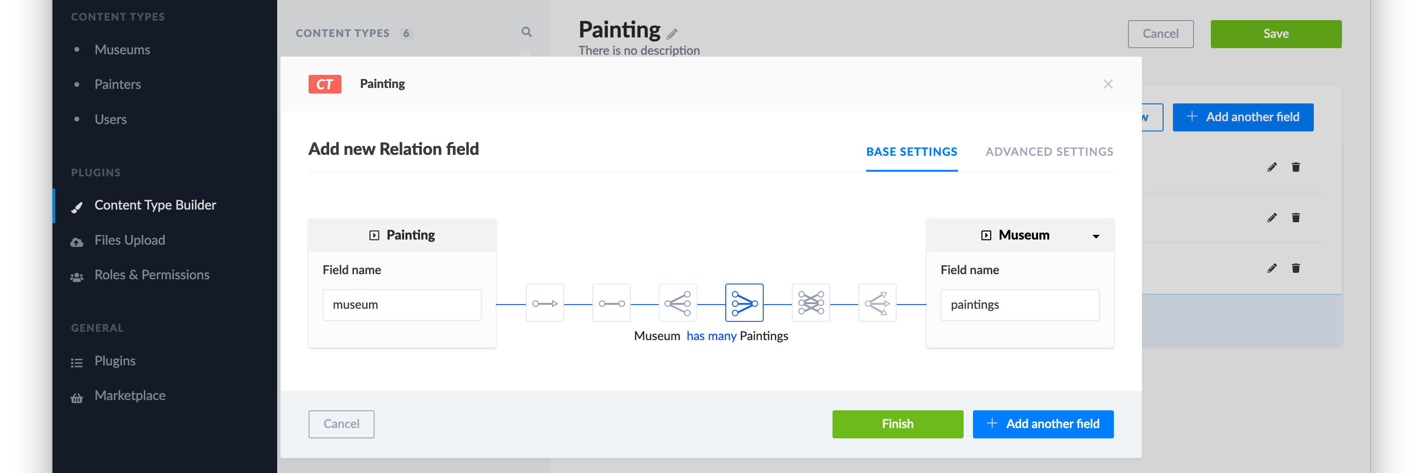Viewport: 1422px width, 473px height.
Task: Select the many-to-many relation icon
Action: [x=810, y=303]
